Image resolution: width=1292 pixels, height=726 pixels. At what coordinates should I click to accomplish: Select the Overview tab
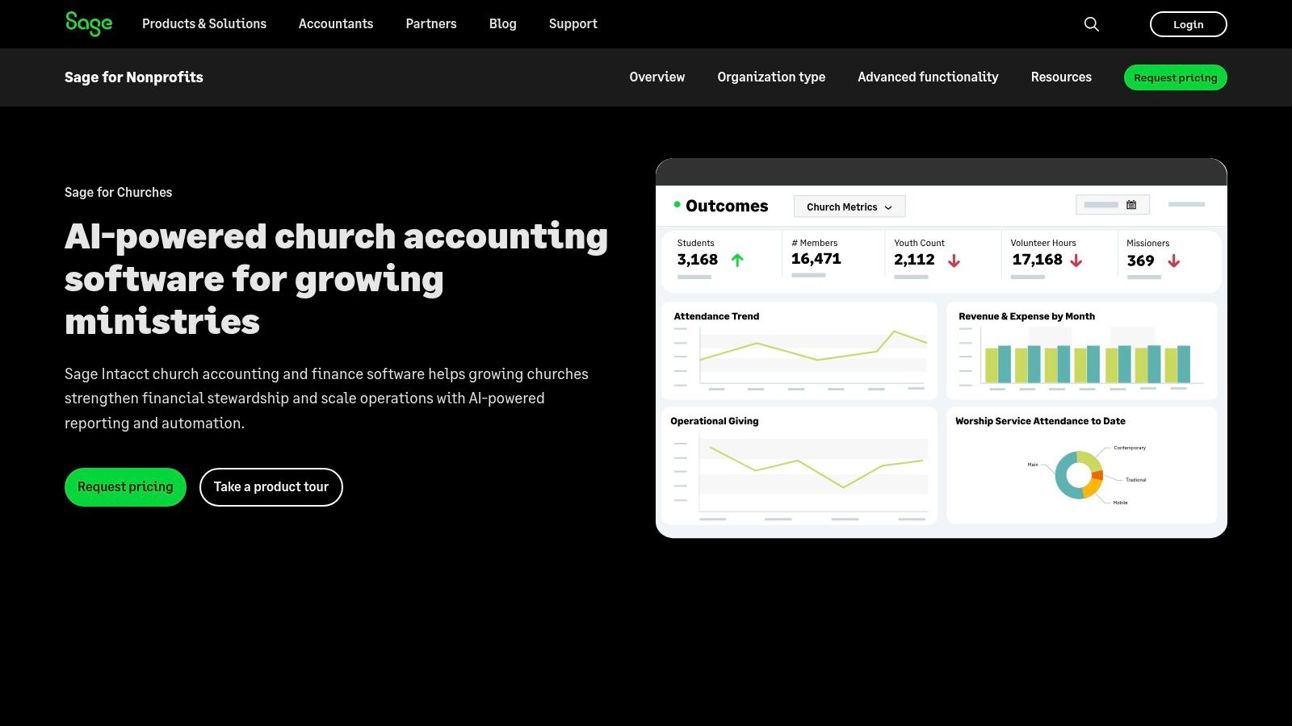pos(656,77)
